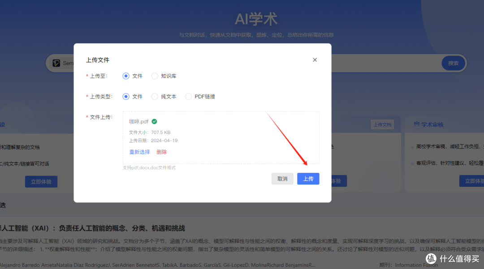Click 期刊 Information Fusion text
The height and width of the screenshot is (269, 484).
tap(408, 265)
